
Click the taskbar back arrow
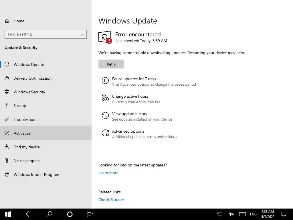coord(29,214)
